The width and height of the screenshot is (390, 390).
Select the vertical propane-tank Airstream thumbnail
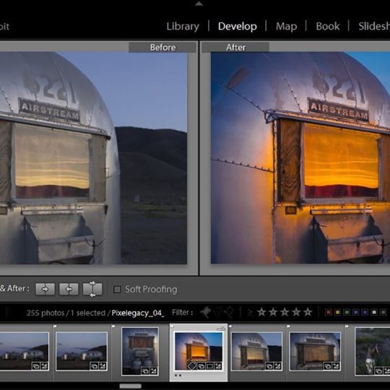point(140,351)
